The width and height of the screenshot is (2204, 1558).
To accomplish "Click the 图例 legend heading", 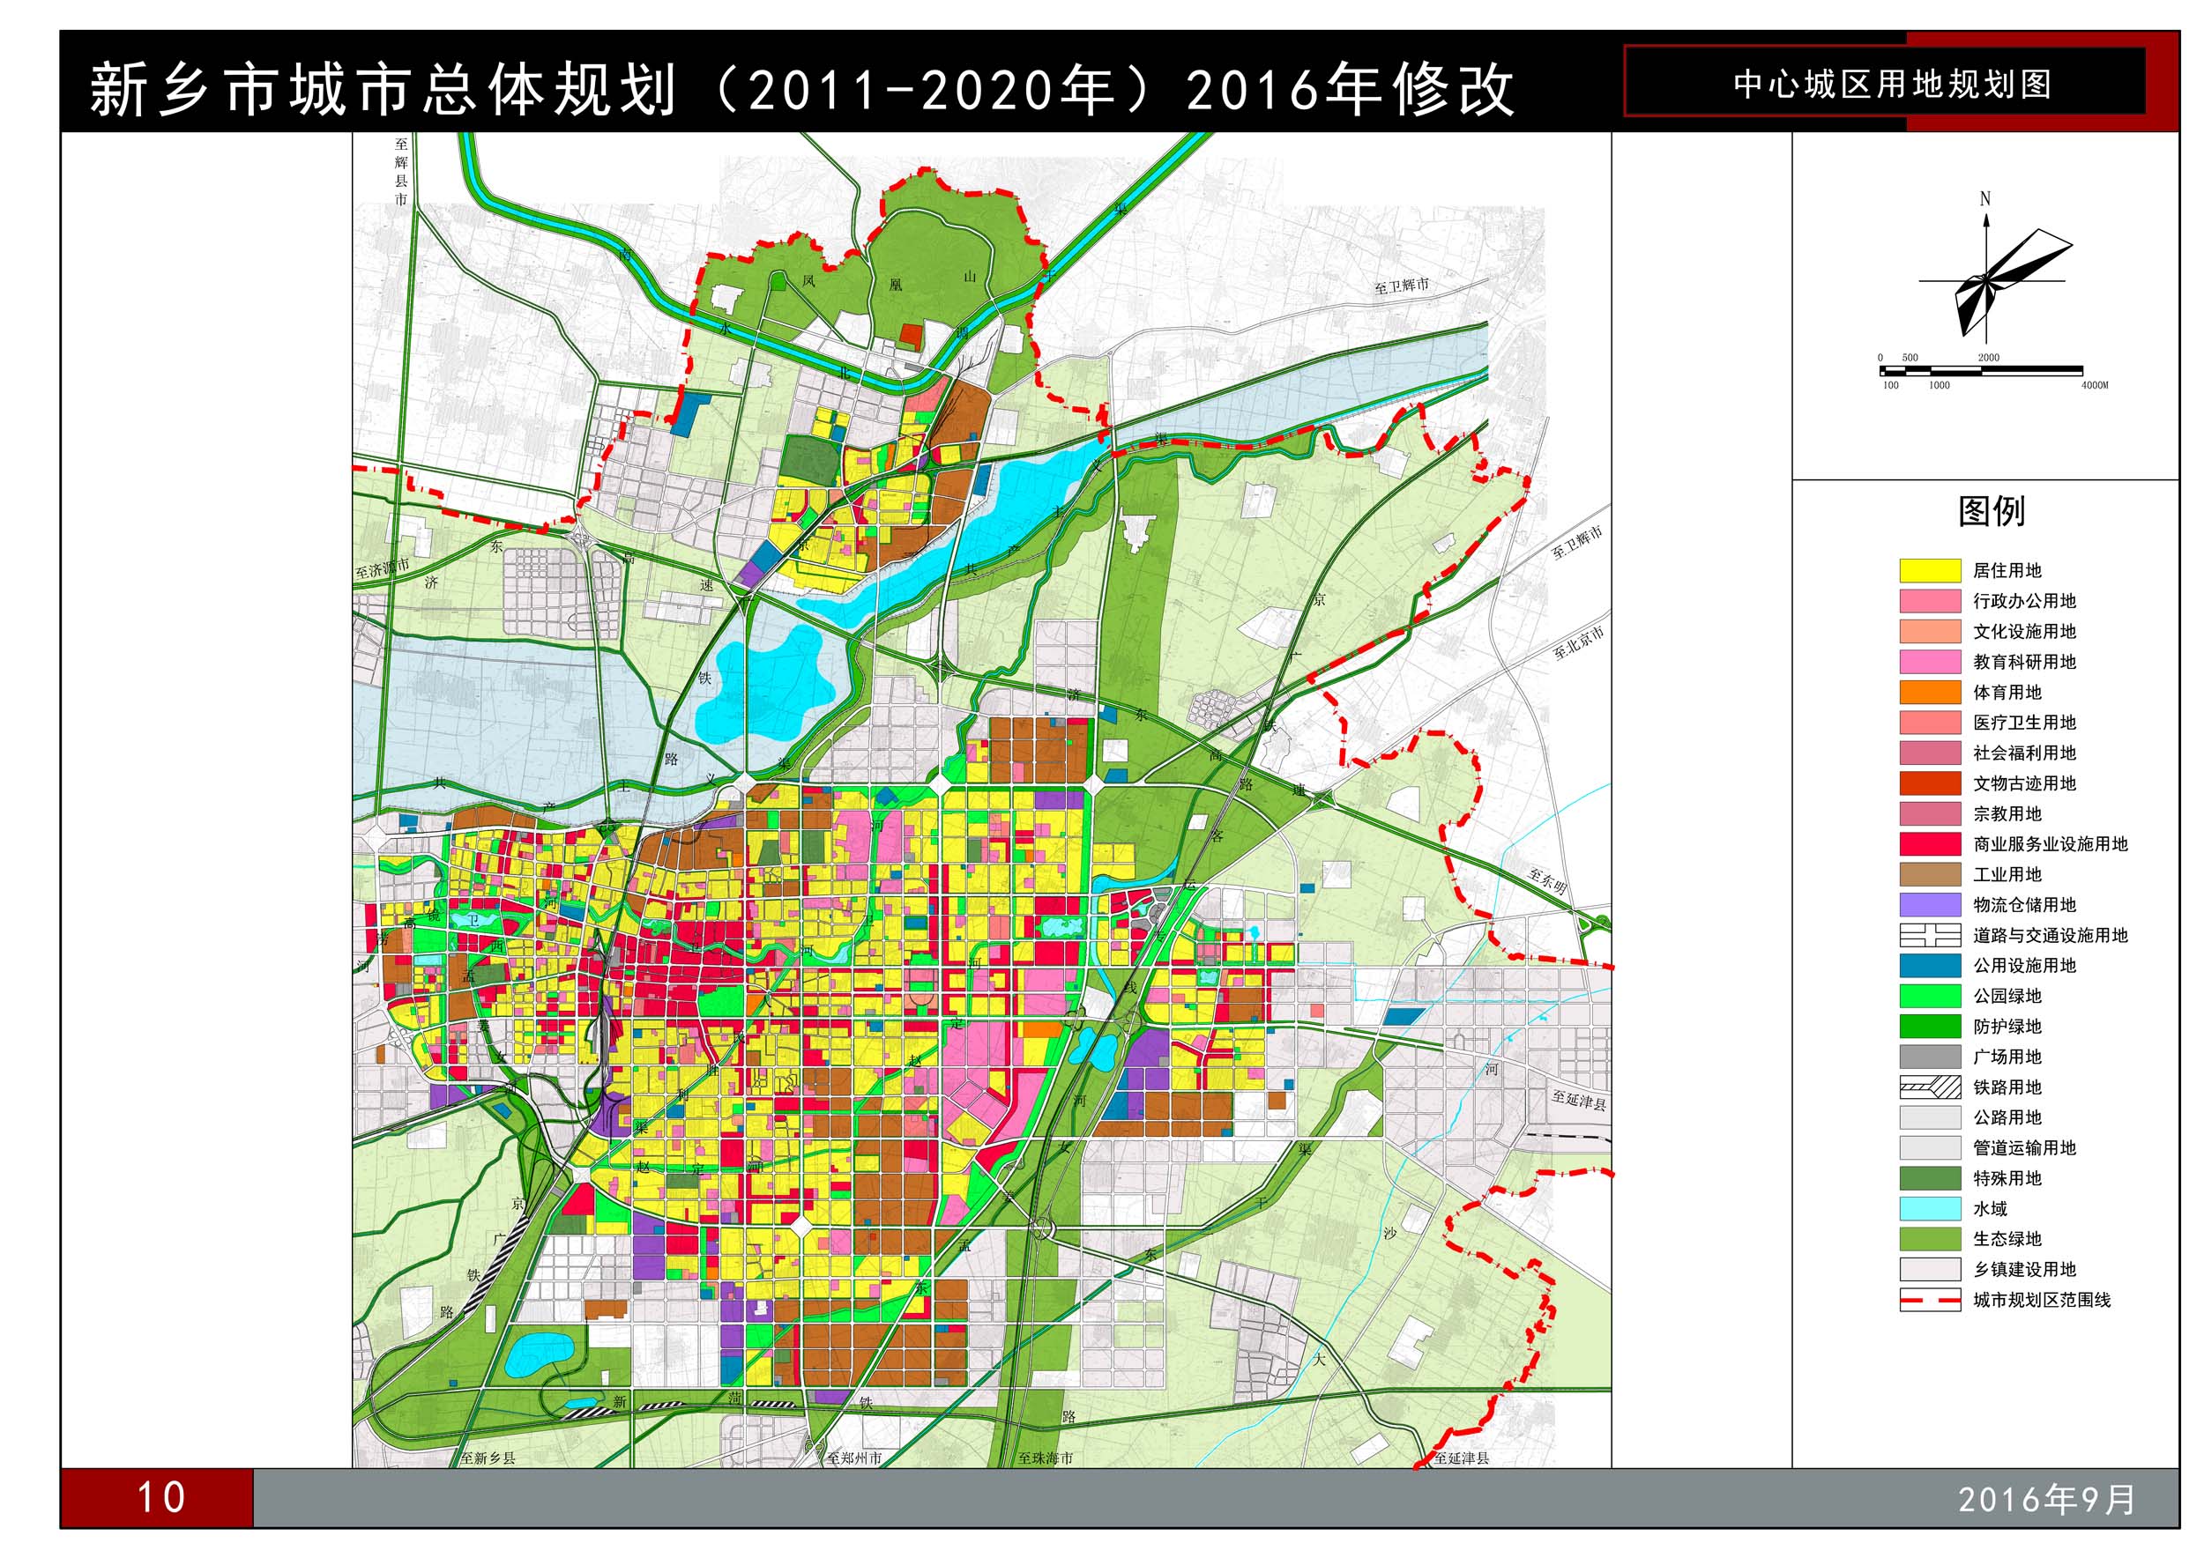I will [1992, 510].
